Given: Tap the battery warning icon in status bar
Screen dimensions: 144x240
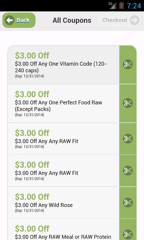Looking at the screenshot, I should coord(121,6).
